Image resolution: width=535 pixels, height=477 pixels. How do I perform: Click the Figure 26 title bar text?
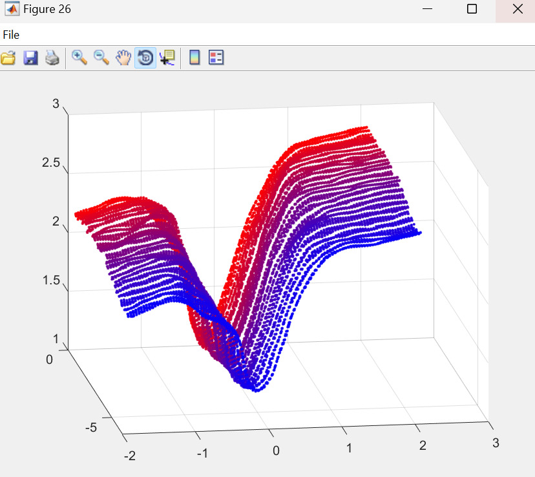tap(47, 9)
